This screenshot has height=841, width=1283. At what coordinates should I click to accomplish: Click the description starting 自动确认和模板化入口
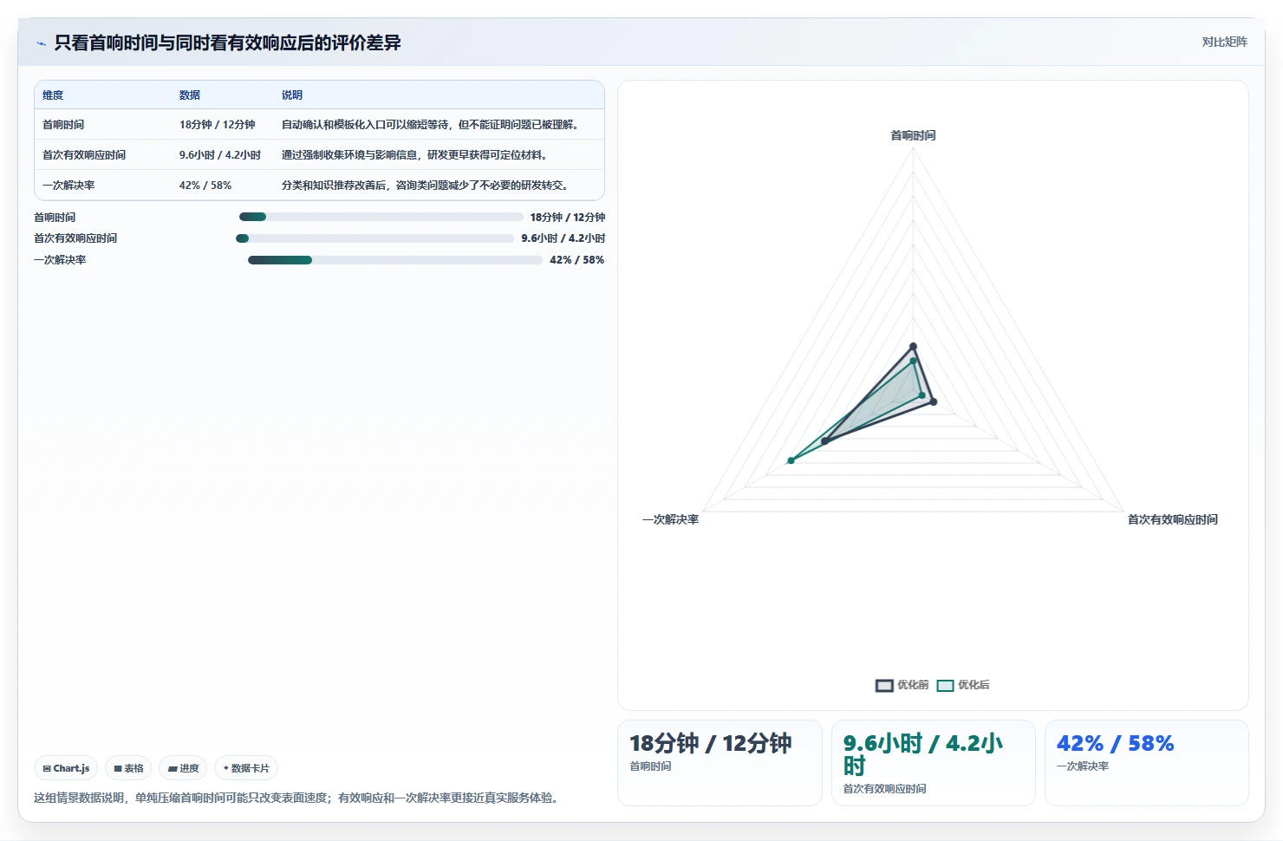tap(430, 125)
